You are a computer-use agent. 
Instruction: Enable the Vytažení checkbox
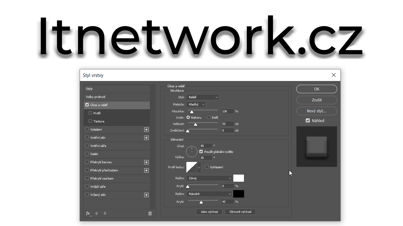click(87, 129)
